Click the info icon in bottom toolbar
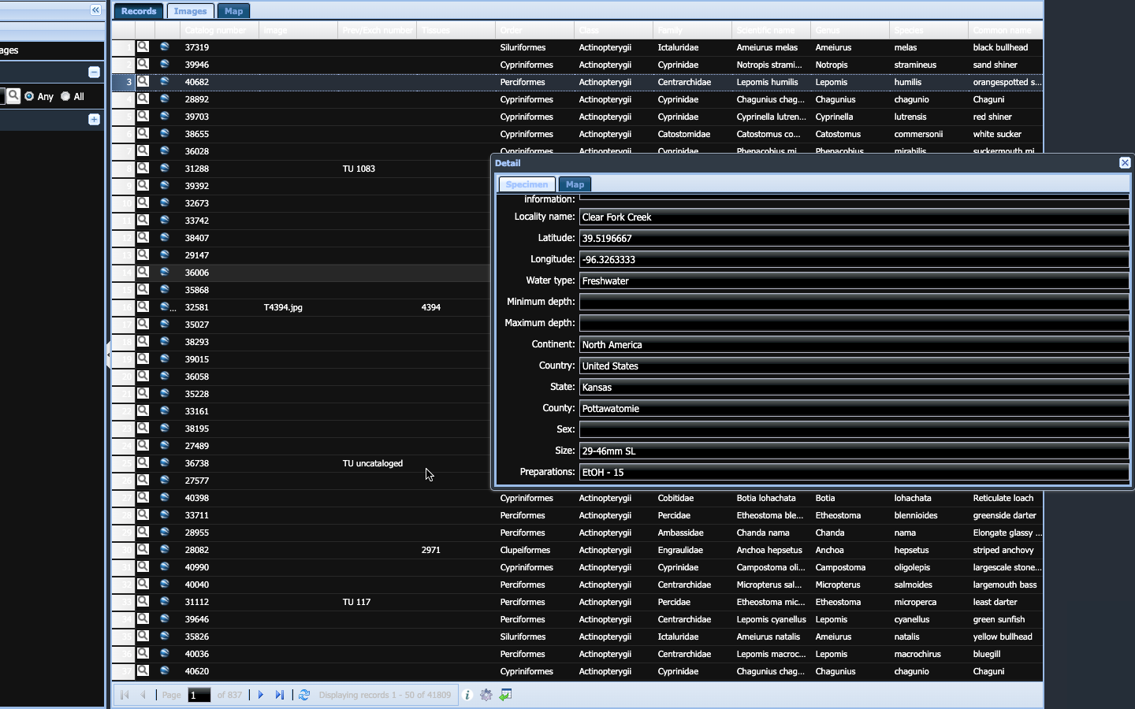This screenshot has width=1135, height=709. pyautogui.click(x=467, y=695)
